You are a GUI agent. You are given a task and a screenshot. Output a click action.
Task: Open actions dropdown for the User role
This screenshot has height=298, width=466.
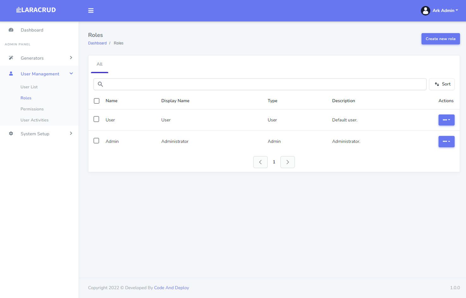446,120
